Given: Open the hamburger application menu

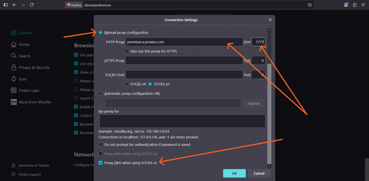Looking at the screenshot, I should (363, 5).
